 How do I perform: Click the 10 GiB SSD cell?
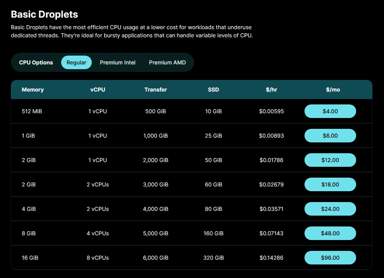(x=213, y=112)
